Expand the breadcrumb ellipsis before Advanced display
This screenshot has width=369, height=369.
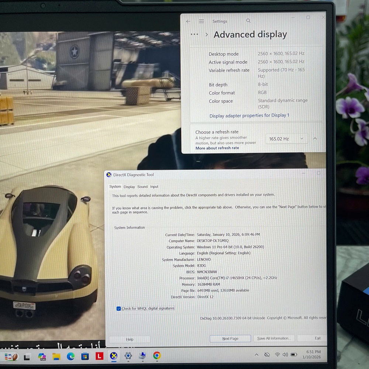pyautogui.click(x=194, y=34)
